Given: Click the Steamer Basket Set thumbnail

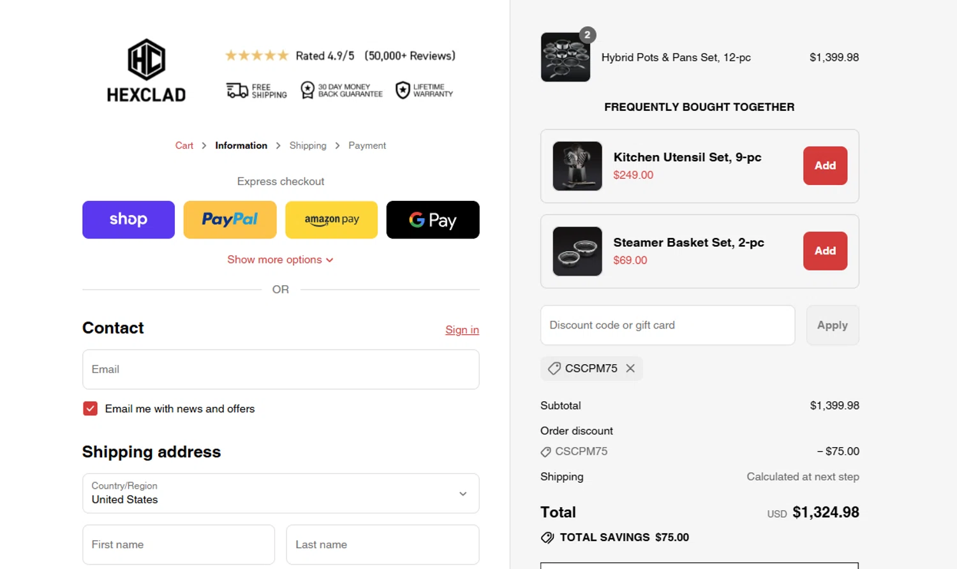Looking at the screenshot, I should point(577,251).
